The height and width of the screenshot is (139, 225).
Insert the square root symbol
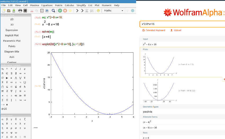16,69
